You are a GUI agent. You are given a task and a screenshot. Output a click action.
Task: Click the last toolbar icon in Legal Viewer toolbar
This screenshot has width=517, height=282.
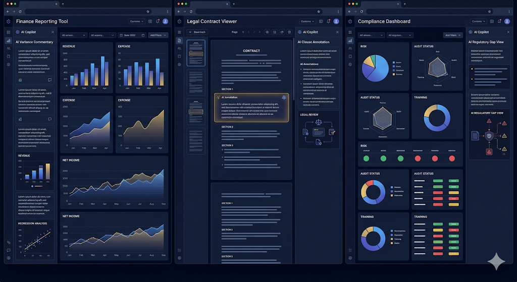pyautogui.click(x=289, y=32)
